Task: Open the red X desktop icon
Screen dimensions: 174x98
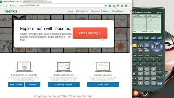Action: tap(136, 93)
